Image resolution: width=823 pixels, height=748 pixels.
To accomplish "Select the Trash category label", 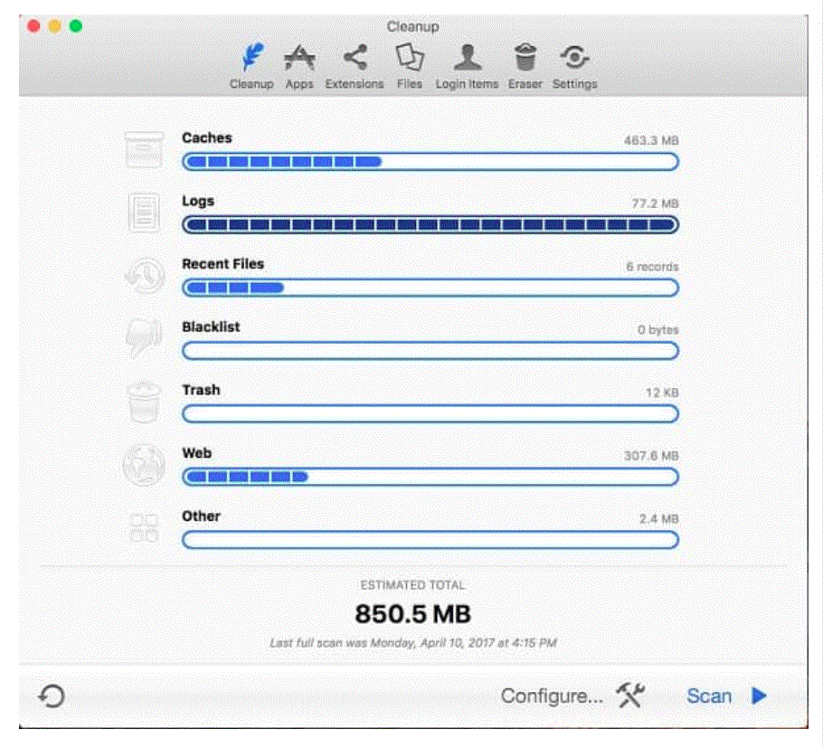I will point(201,390).
